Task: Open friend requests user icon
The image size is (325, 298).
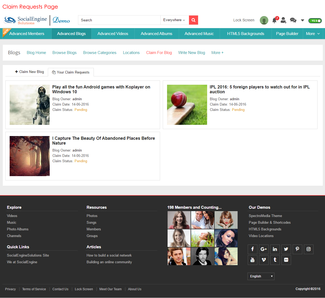Action: coord(283,20)
